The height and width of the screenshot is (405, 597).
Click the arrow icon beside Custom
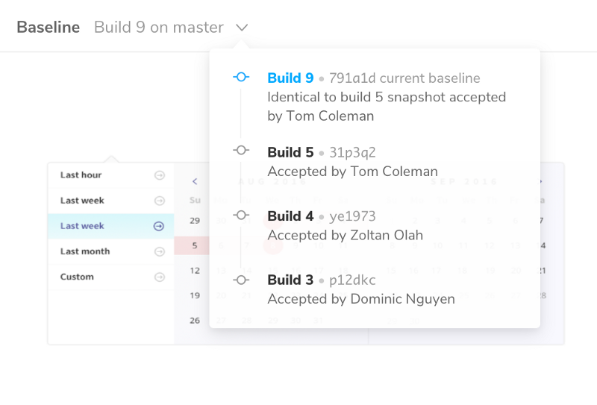click(159, 277)
